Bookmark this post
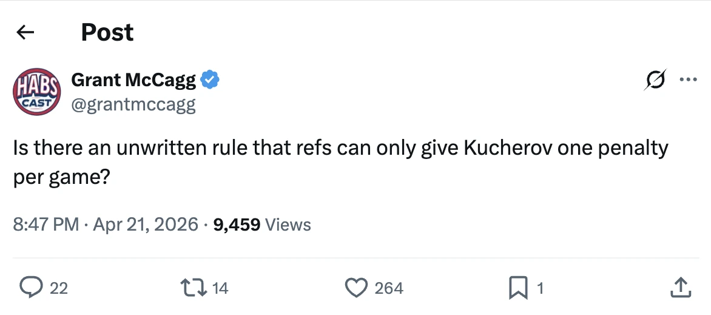The width and height of the screenshot is (711, 315). pos(519,288)
